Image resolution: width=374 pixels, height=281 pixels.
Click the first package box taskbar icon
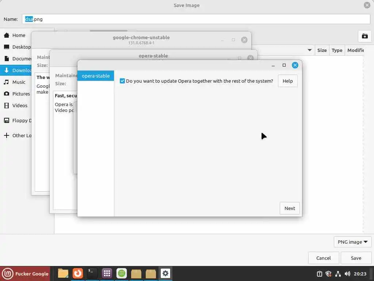[136, 274]
